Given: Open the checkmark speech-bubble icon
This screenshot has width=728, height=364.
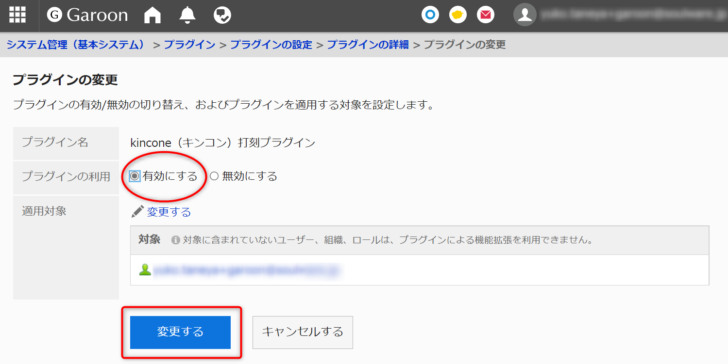Looking at the screenshot, I should (x=222, y=15).
